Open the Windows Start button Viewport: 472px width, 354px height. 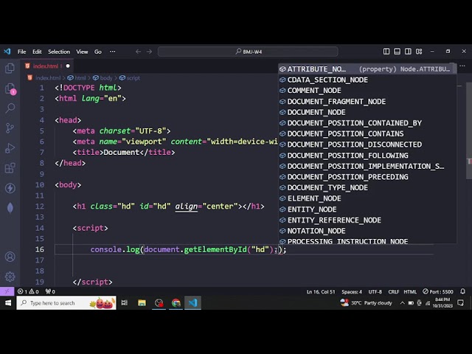click(8, 303)
